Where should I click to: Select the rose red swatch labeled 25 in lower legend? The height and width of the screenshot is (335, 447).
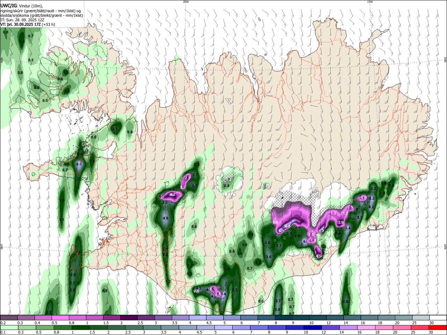coord(419,327)
